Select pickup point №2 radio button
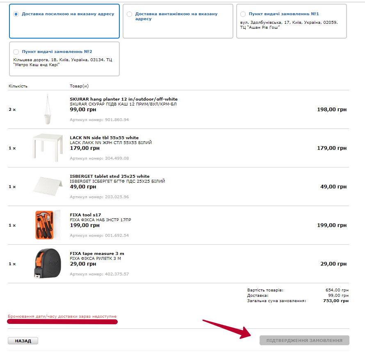The height and width of the screenshot is (360, 365). 16,52
